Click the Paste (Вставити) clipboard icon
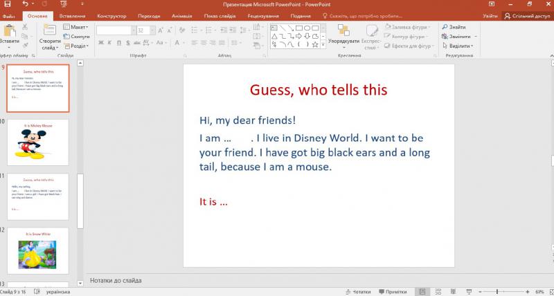The width and height of the screenshot is (554, 296). (x=10, y=31)
